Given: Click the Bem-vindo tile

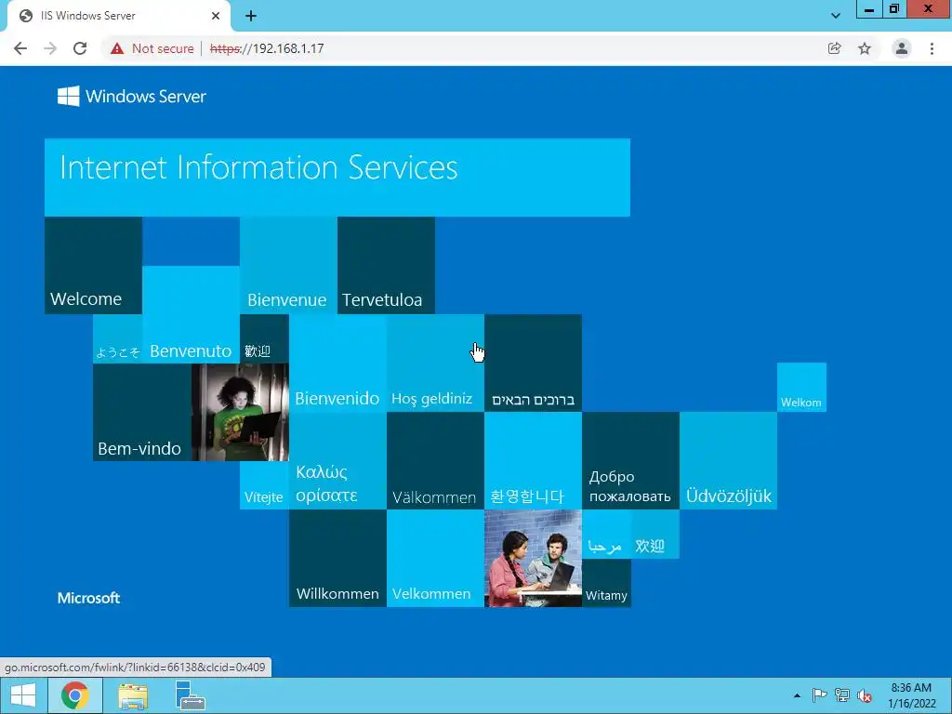Looking at the screenshot, I should (x=142, y=412).
